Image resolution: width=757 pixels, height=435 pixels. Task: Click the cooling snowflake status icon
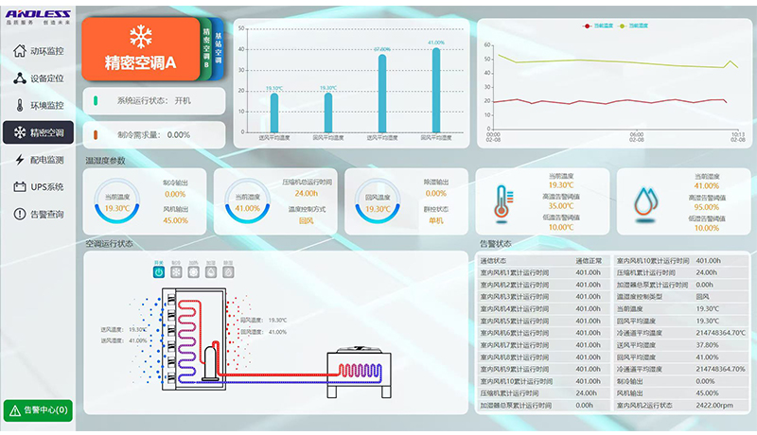click(x=176, y=271)
